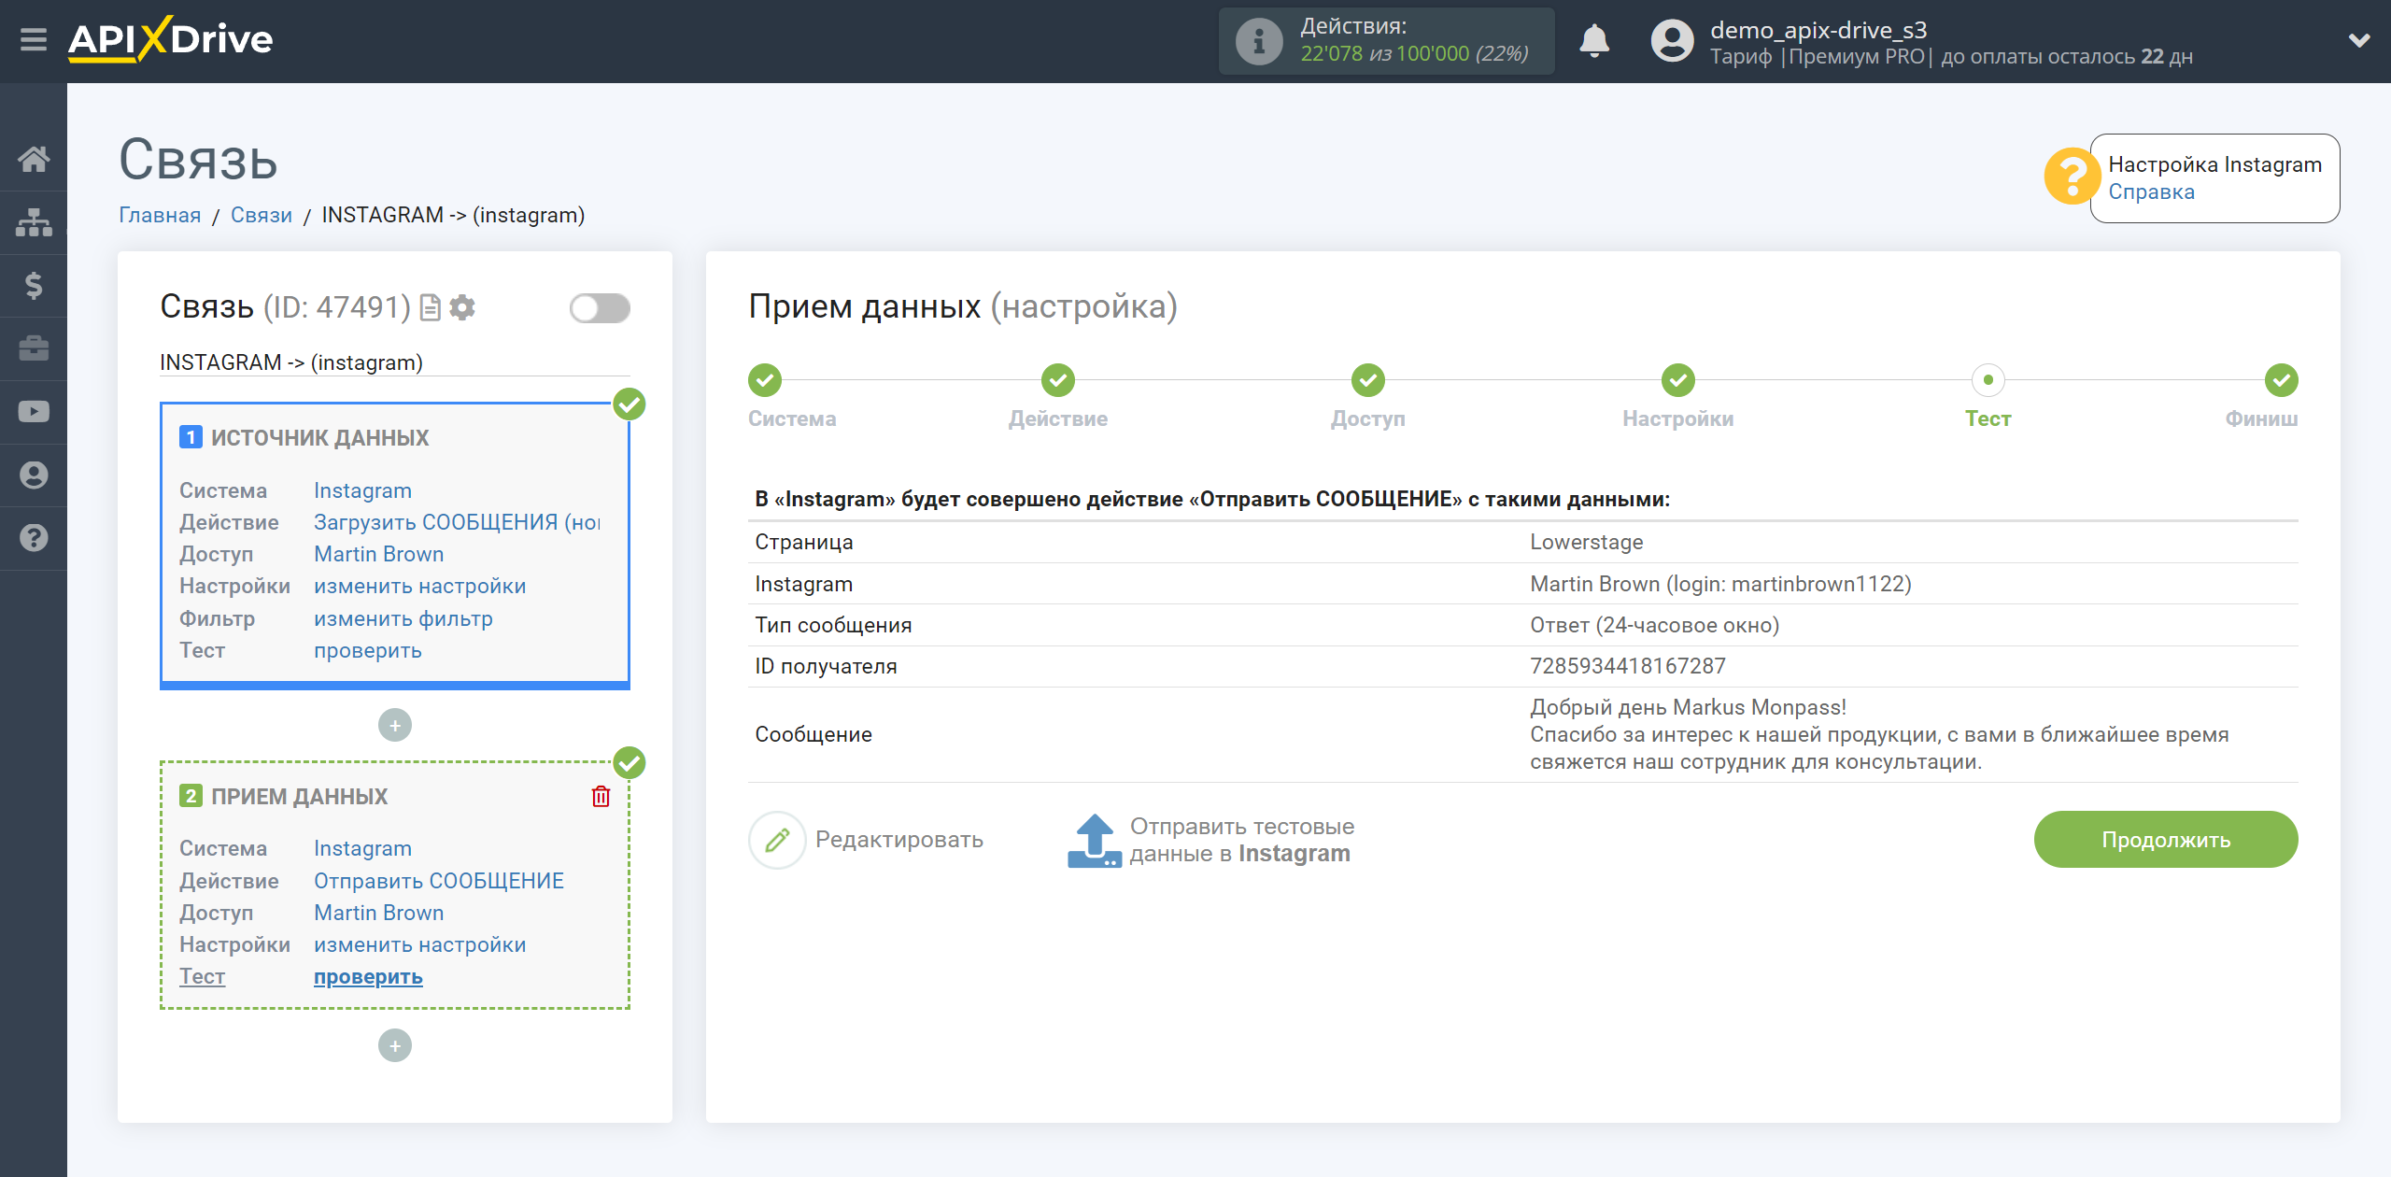Open billing dollar icon in sidebar
The height and width of the screenshot is (1177, 2391).
point(34,285)
